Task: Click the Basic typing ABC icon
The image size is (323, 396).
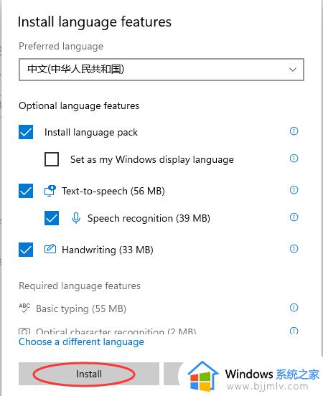Action: [24, 308]
